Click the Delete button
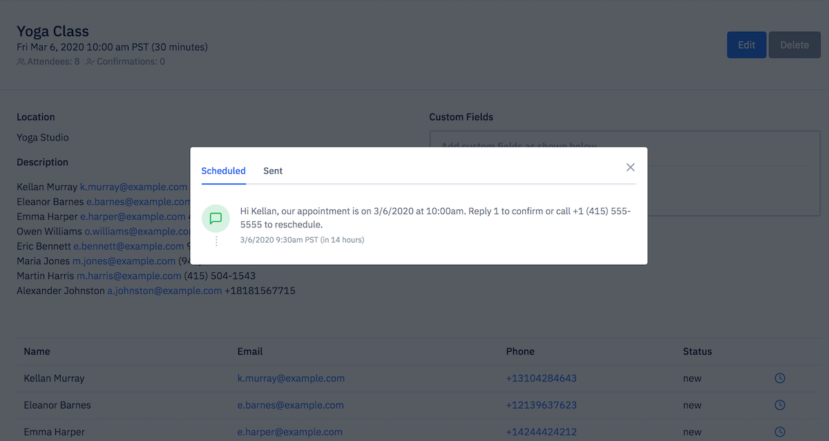This screenshot has height=441, width=829. click(x=794, y=45)
